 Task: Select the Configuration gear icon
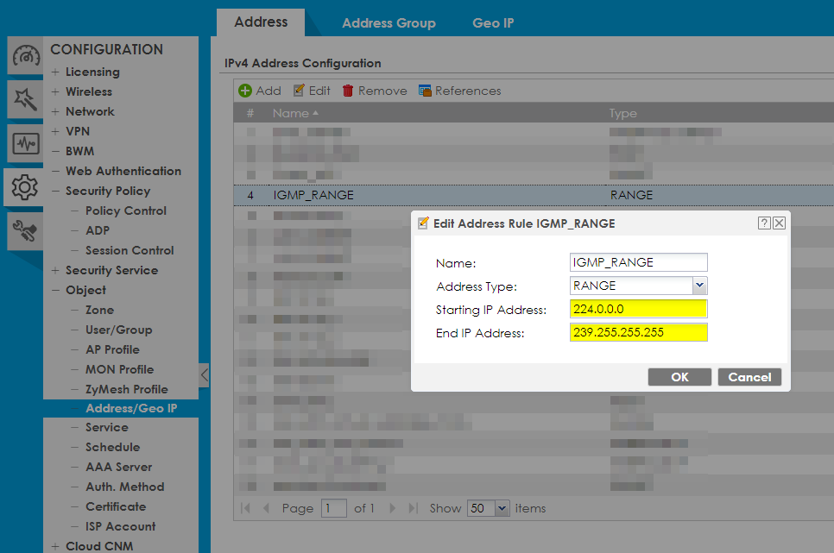coord(24,187)
